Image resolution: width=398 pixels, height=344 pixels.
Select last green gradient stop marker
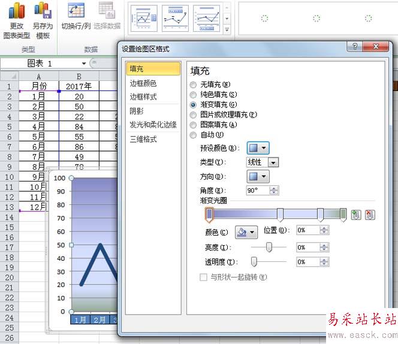pyautogui.click(x=343, y=215)
